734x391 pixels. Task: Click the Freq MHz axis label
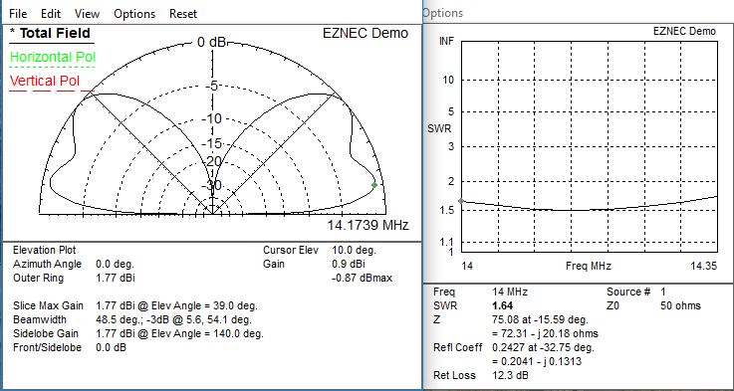tap(589, 266)
